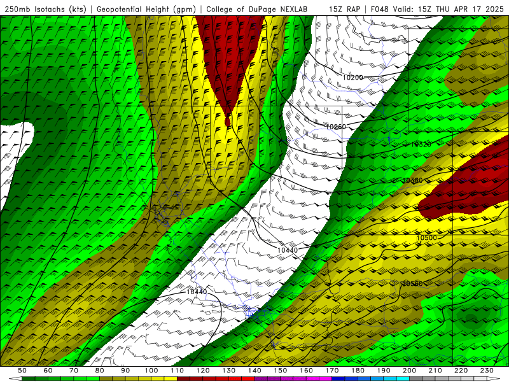Click the "250mb Isotachs (kts)" title text
509x382 pixels.
(x=45, y=9)
